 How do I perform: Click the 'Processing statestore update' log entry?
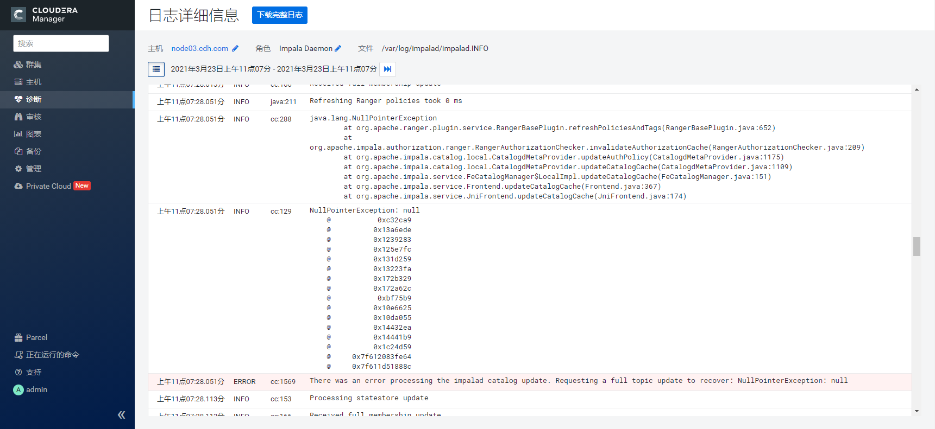pos(369,398)
